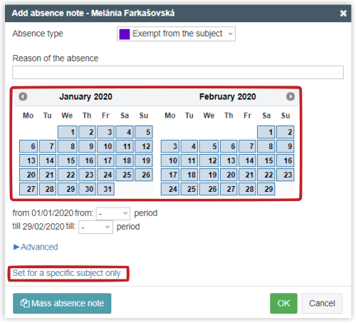The image size is (356, 323).
Task: Toggle January 15 in the calendar
Action: pyautogui.click(x=68, y=160)
